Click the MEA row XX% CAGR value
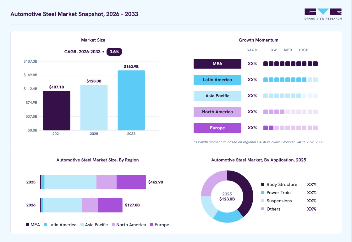352x242 pixels. (x=252, y=64)
